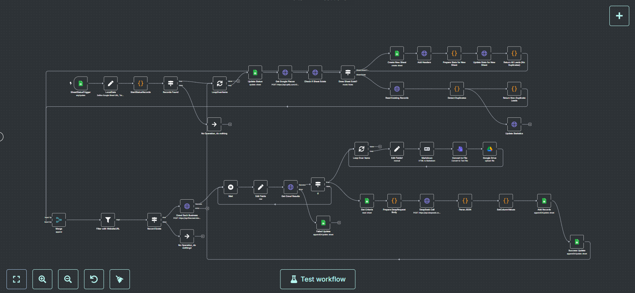The image size is (635, 293).
Task: Select the Wait node
Action: click(231, 187)
